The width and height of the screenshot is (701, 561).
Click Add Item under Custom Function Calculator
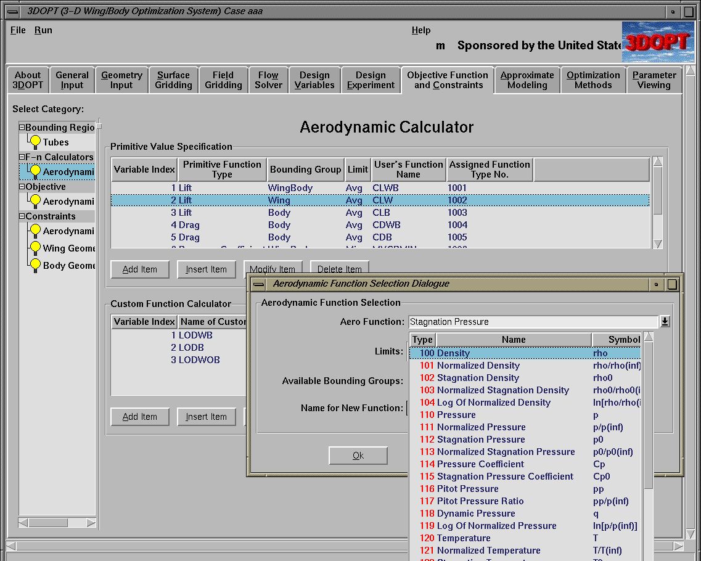click(140, 417)
